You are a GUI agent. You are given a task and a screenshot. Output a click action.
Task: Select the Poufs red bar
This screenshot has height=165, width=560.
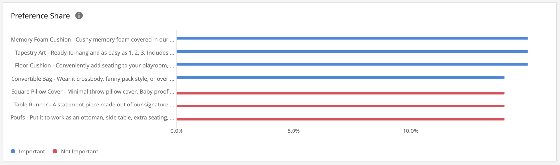(x=340, y=119)
